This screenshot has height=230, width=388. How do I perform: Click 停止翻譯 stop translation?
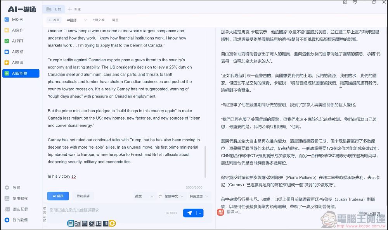tap(372, 214)
